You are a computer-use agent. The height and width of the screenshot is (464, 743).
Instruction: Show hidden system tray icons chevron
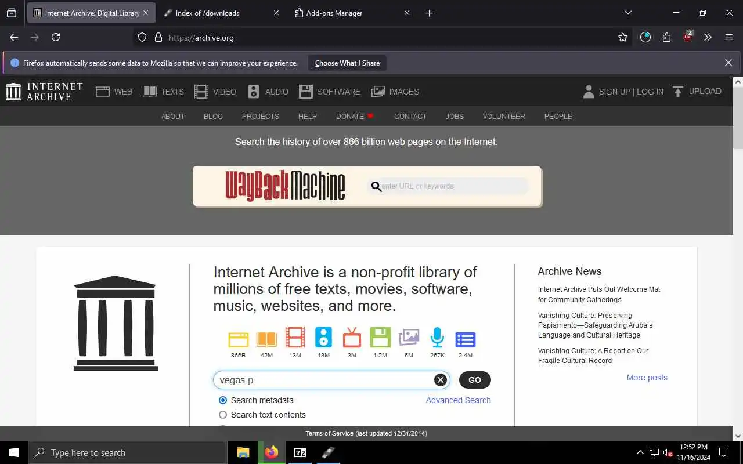click(x=640, y=452)
